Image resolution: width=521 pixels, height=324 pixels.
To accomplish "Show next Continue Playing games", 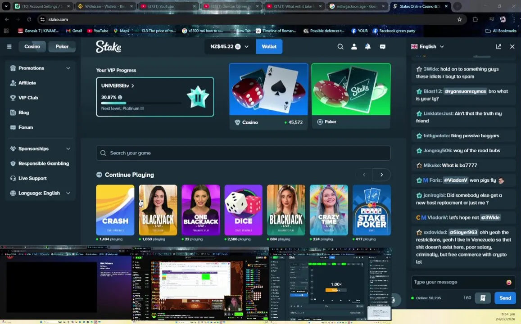I will tap(381, 175).
